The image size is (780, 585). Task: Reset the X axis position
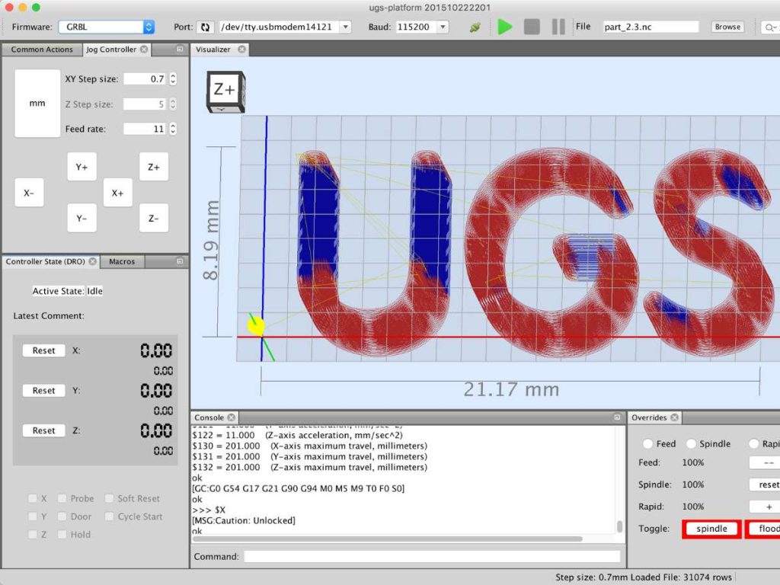43,350
